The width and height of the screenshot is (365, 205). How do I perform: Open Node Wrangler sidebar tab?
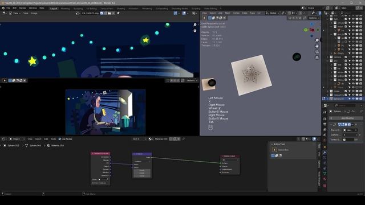tap(319, 179)
